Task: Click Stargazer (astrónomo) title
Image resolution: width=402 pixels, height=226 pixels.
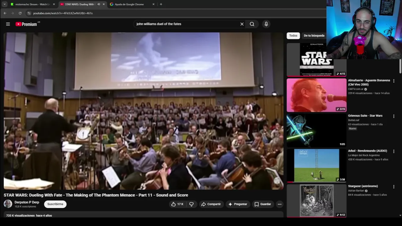Action: (x=363, y=186)
